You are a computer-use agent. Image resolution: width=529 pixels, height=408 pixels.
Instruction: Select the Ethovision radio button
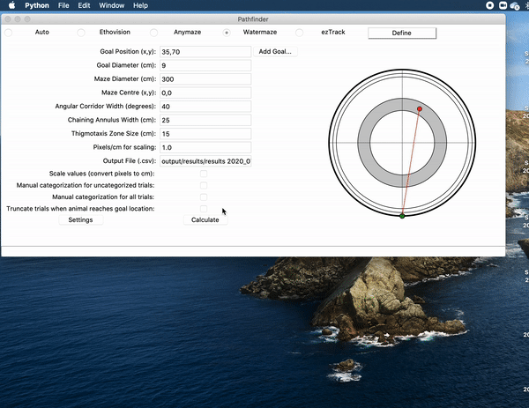point(81,33)
